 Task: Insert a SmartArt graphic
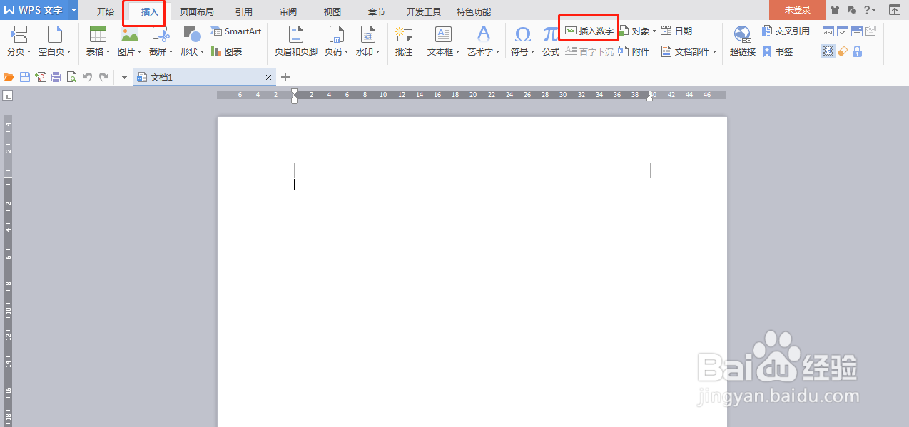coord(236,31)
